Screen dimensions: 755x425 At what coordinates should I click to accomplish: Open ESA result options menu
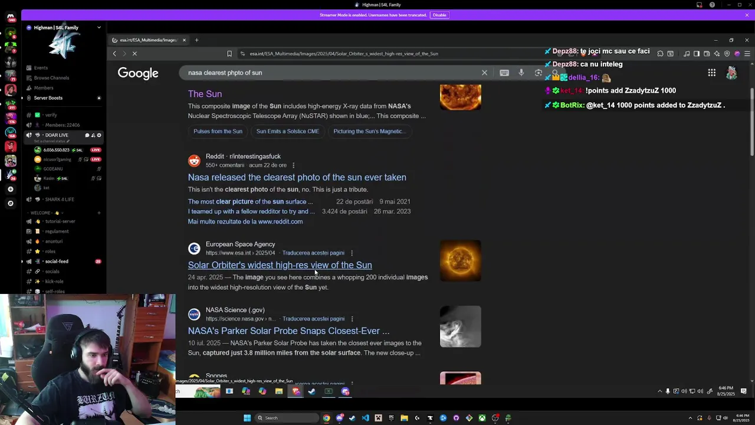pos(352,253)
